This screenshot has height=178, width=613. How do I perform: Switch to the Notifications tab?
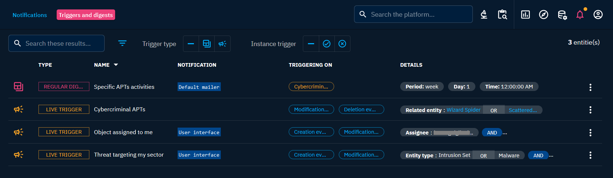point(30,15)
